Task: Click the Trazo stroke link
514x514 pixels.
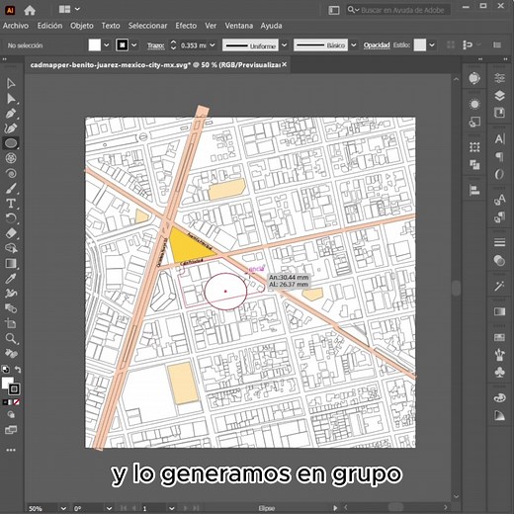Action: click(x=155, y=45)
